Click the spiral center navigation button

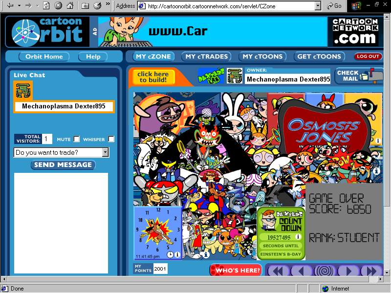coord(322,271)
